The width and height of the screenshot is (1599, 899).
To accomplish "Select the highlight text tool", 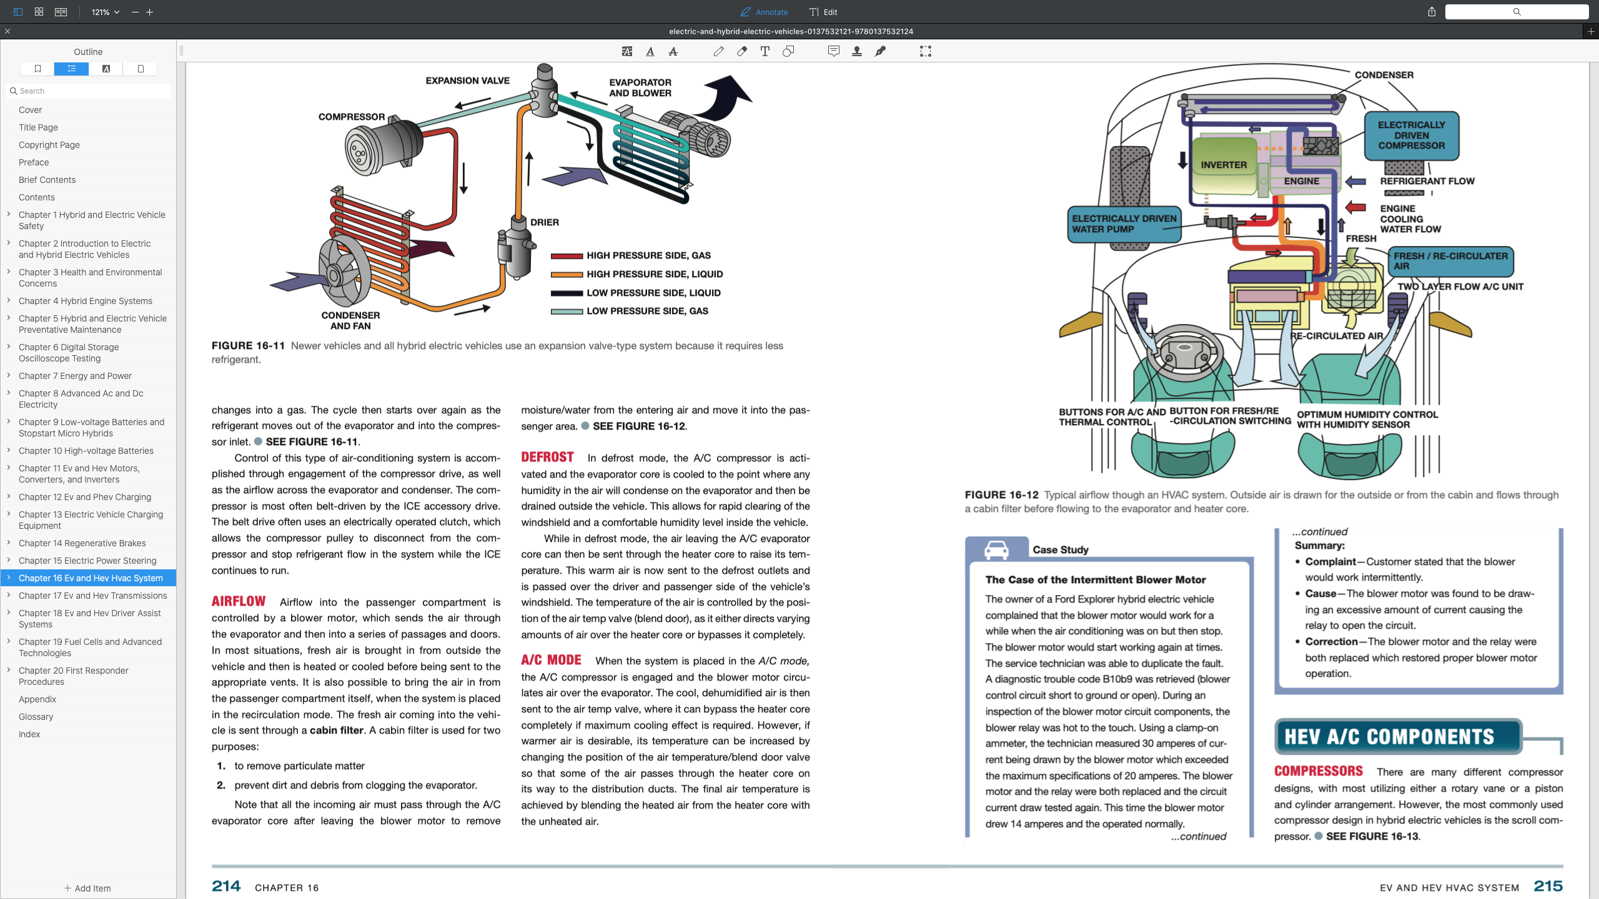I will tap(627, 52).
